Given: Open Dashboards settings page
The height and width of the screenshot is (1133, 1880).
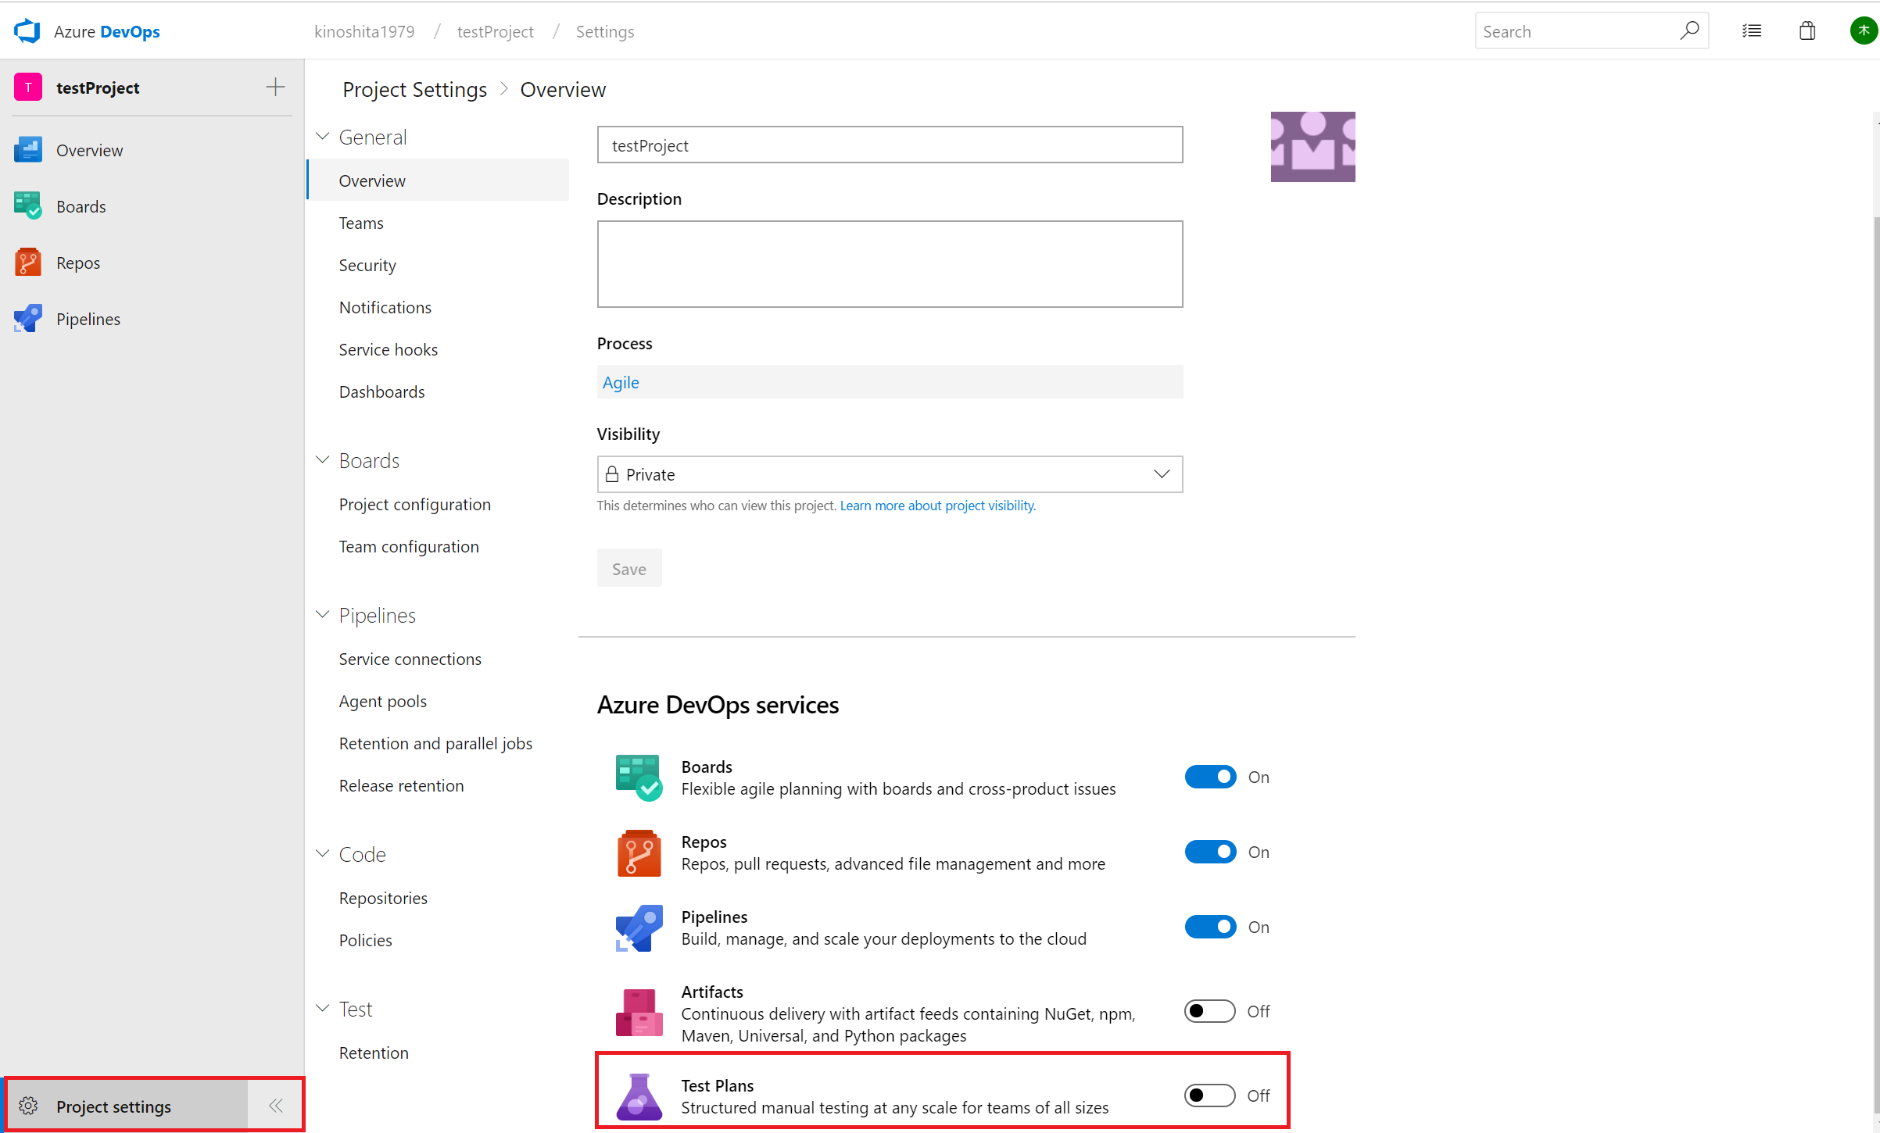Looking at the screenshot, I should [381, 391].
